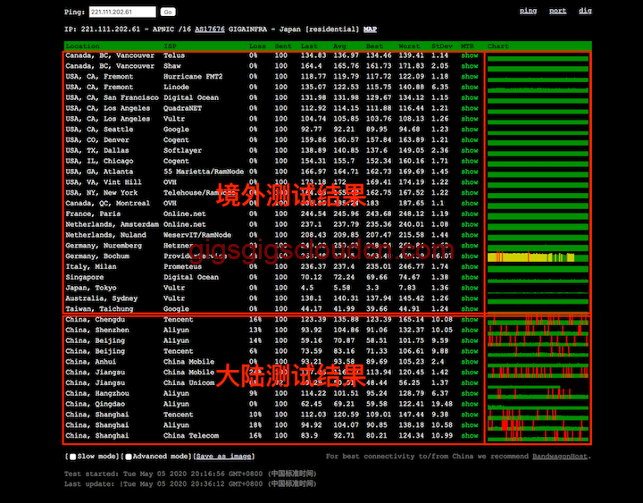Click the StDev column header
643x503 pixels.
[x=442, y=46]
